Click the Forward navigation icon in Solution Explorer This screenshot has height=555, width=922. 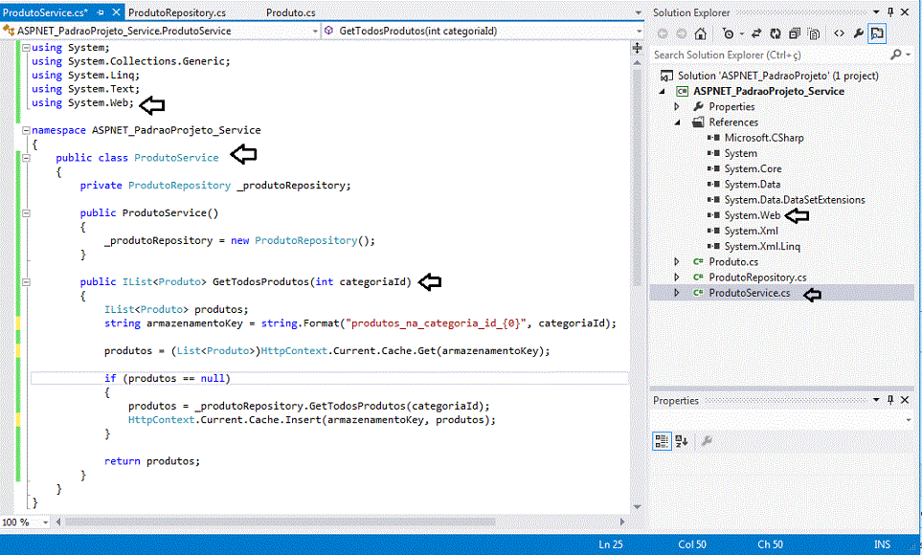coord(681,34)
